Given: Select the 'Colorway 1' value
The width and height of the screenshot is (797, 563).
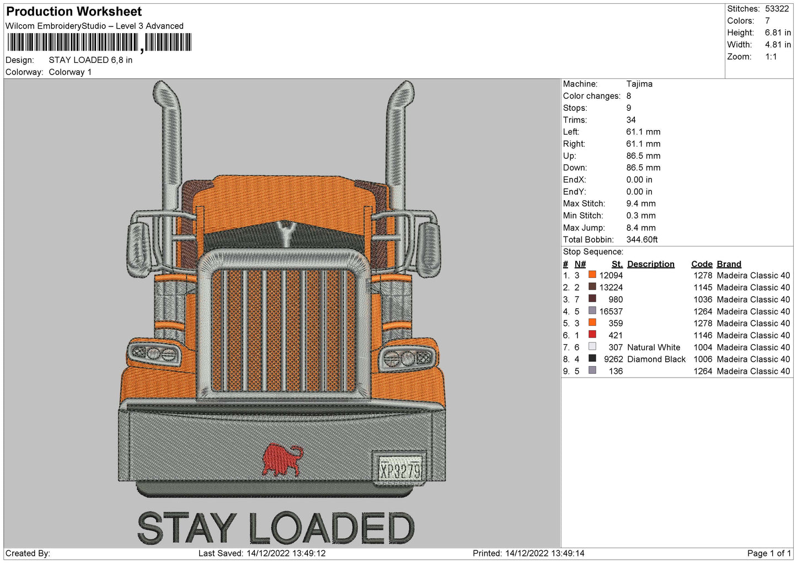Looking at the screenshot, I should click(x=70, y=72).
